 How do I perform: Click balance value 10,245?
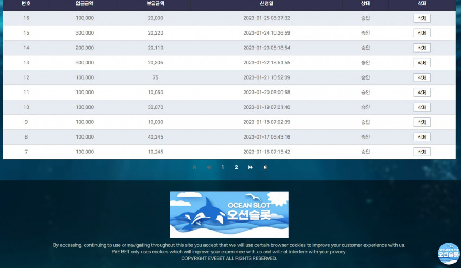(x=155, y=152)
